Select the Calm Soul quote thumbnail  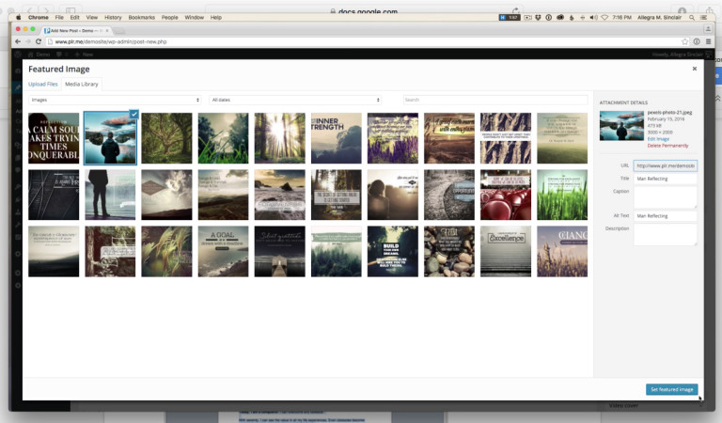pos(54,138)
